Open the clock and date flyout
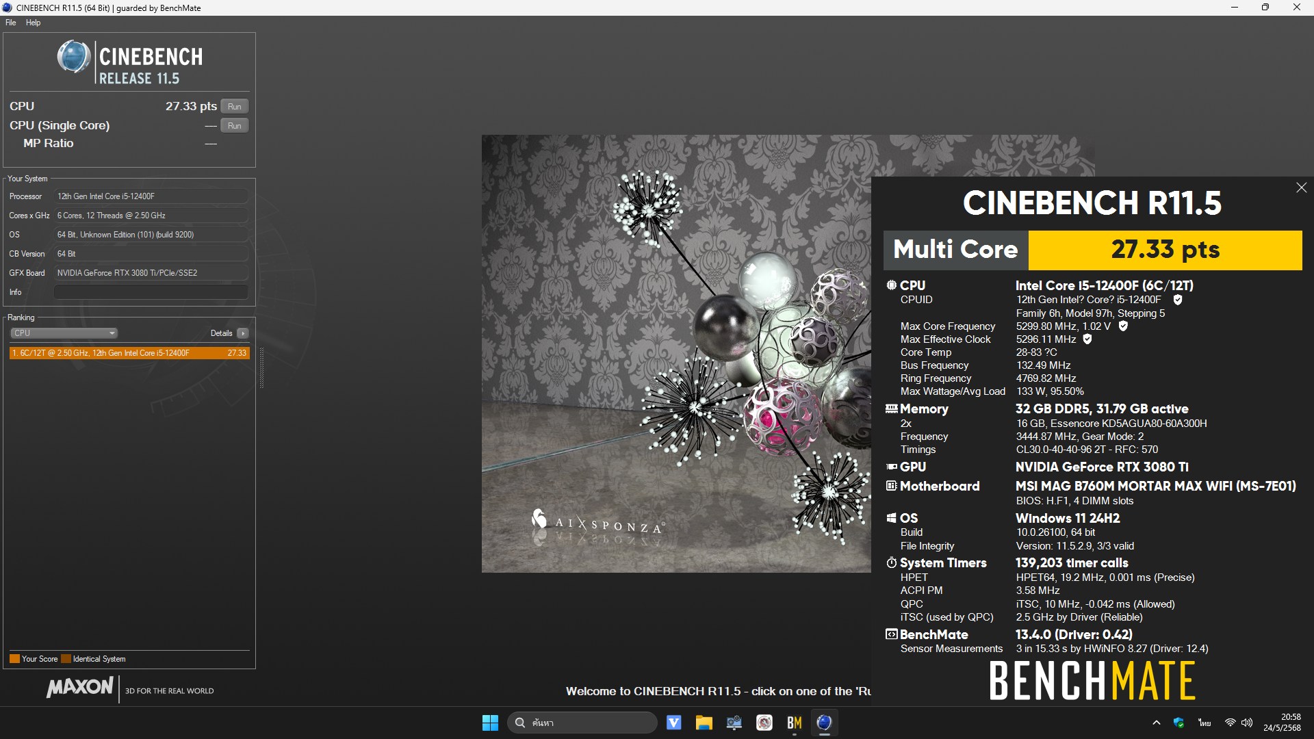This screenshot has height=739, width=1314. [x=1282, y=723]
